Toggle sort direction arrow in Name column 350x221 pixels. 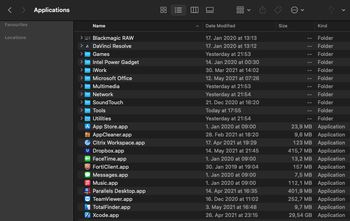pos(197,26)
